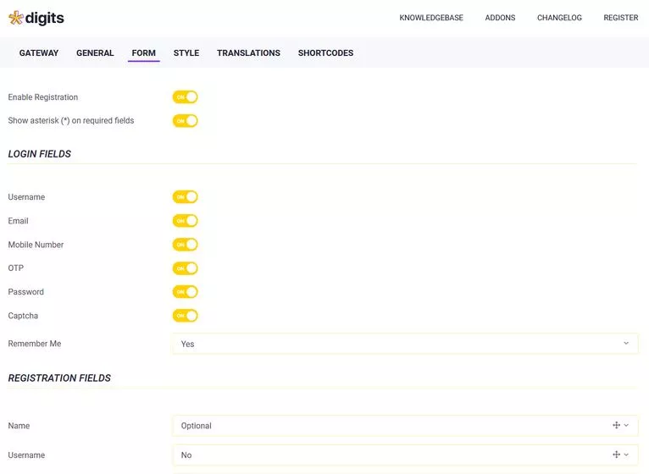The image size is (649, 474).
Task: Open the registration Username dropdown set to No
Action: 390,455
